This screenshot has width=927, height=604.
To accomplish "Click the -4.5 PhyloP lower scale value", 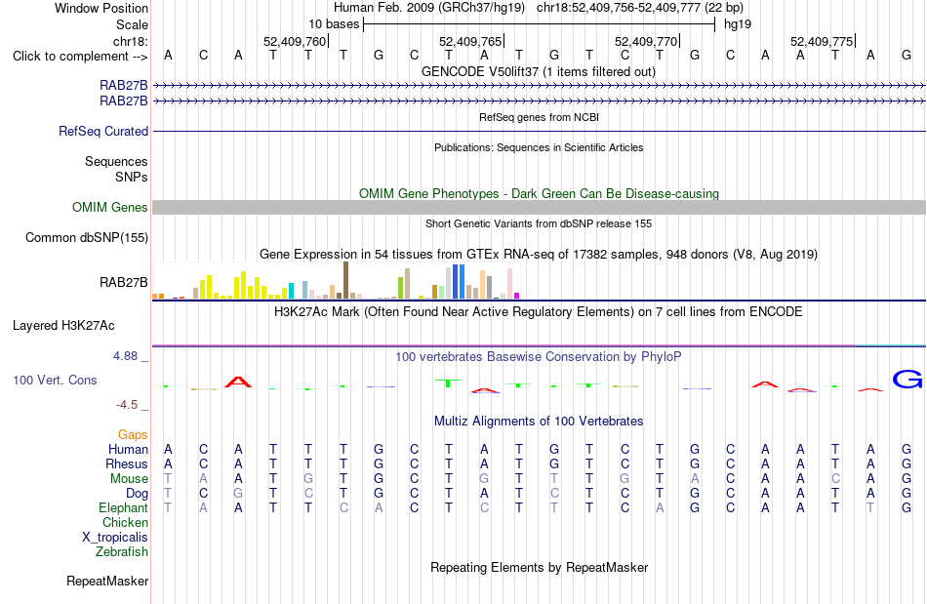I will [127, 405].
